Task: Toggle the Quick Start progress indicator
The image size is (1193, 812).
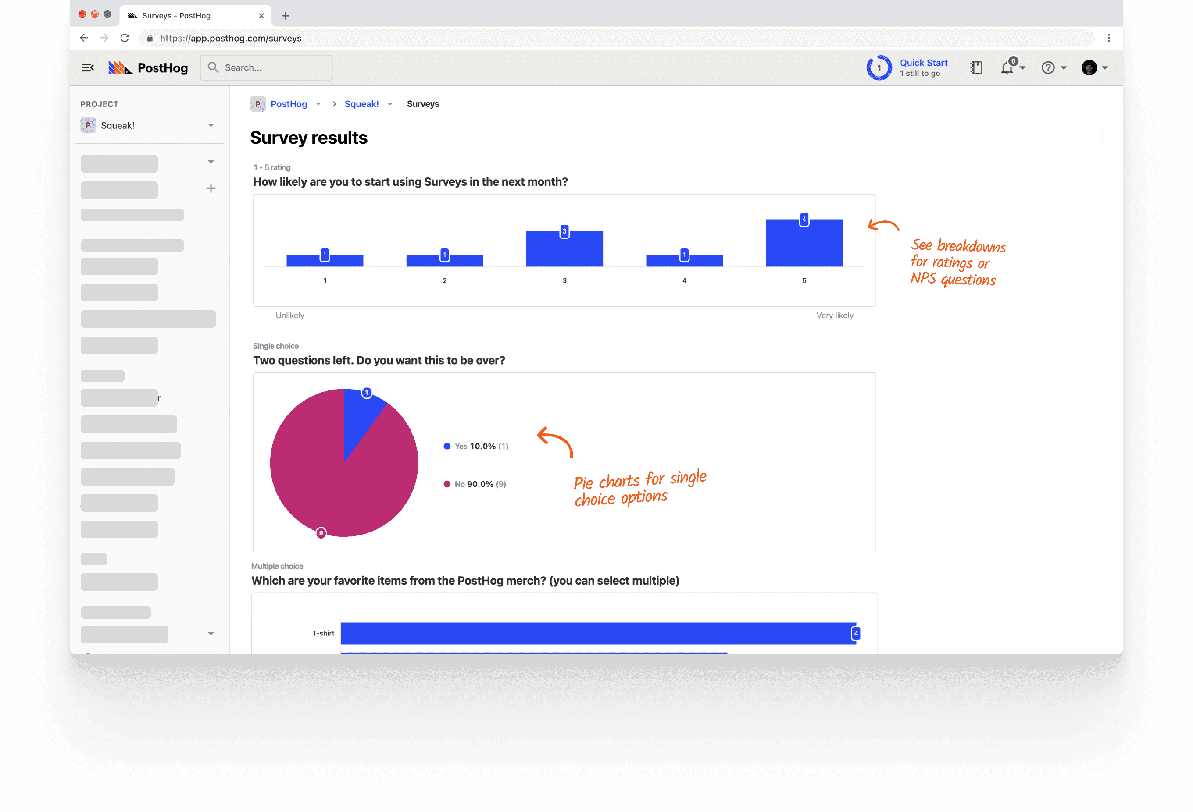Action: [879, 67]
